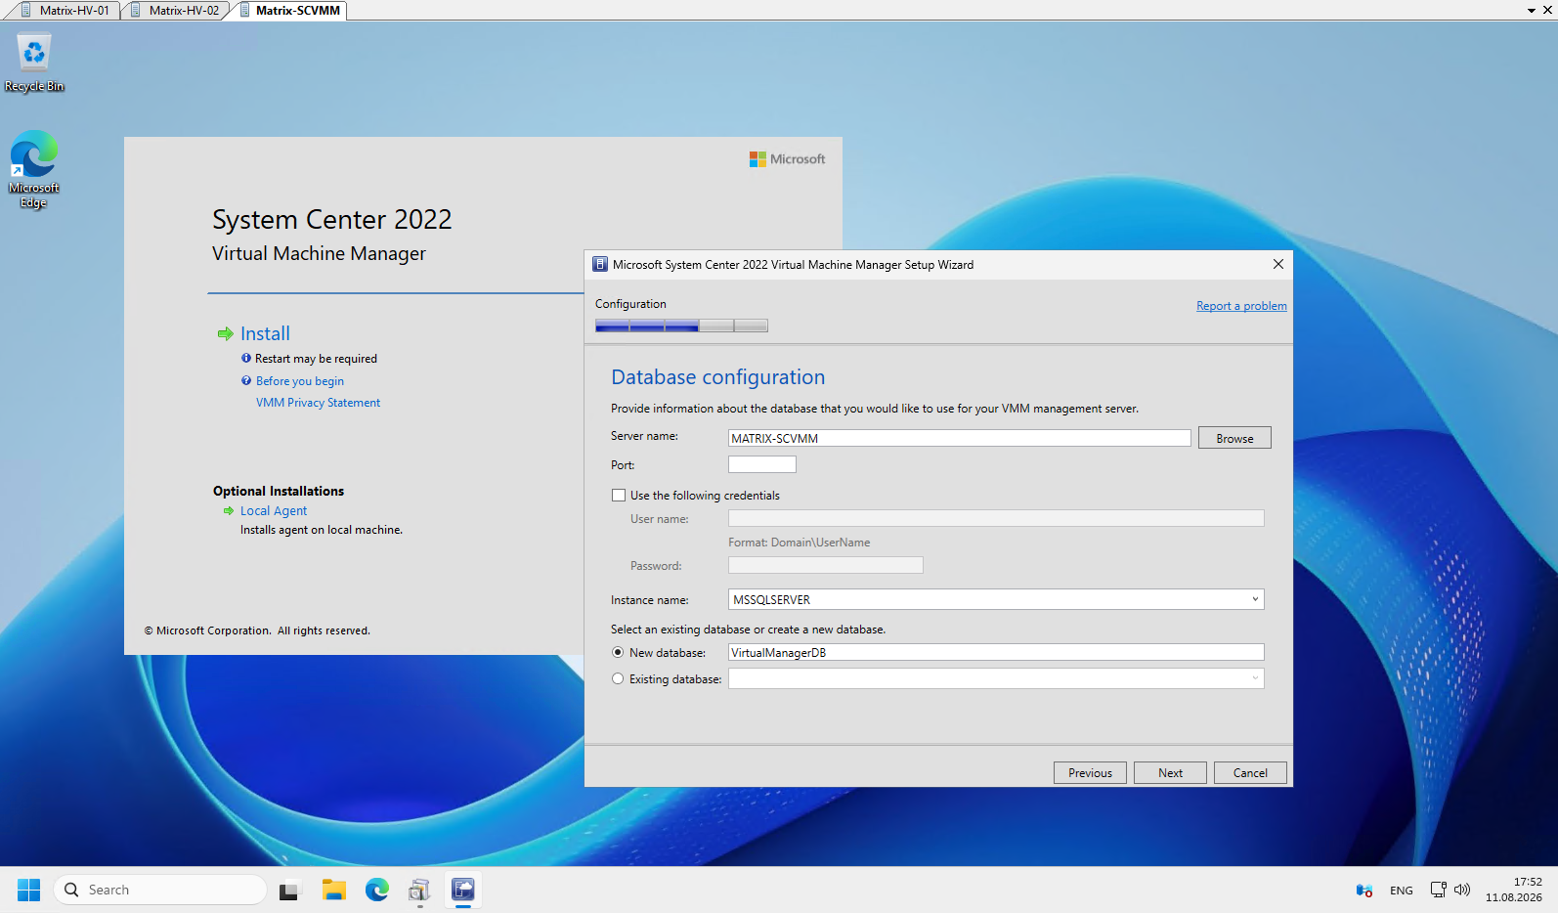The image size is (1558, 913).
Task: Go back with the Previous button
Action: tap(1090, 772)
